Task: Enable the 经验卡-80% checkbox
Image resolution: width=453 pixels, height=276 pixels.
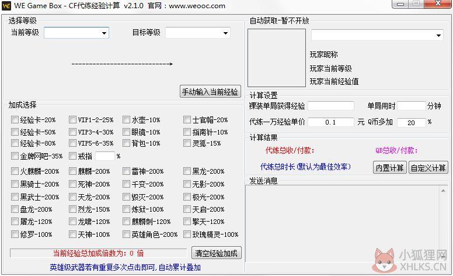Action: tap(15, 143)
